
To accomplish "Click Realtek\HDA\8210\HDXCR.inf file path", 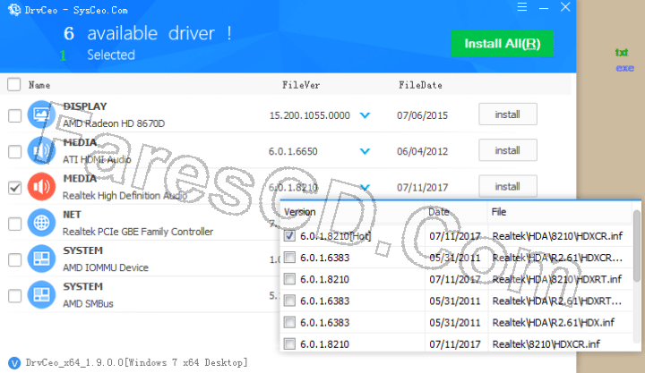I will point(557,236).
